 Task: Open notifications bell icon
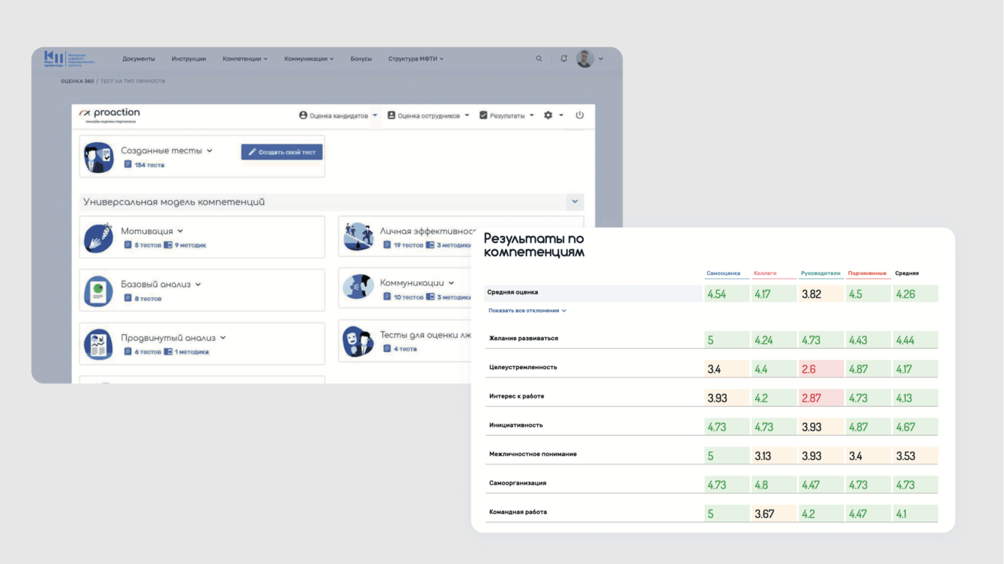[x=563, y=58]
